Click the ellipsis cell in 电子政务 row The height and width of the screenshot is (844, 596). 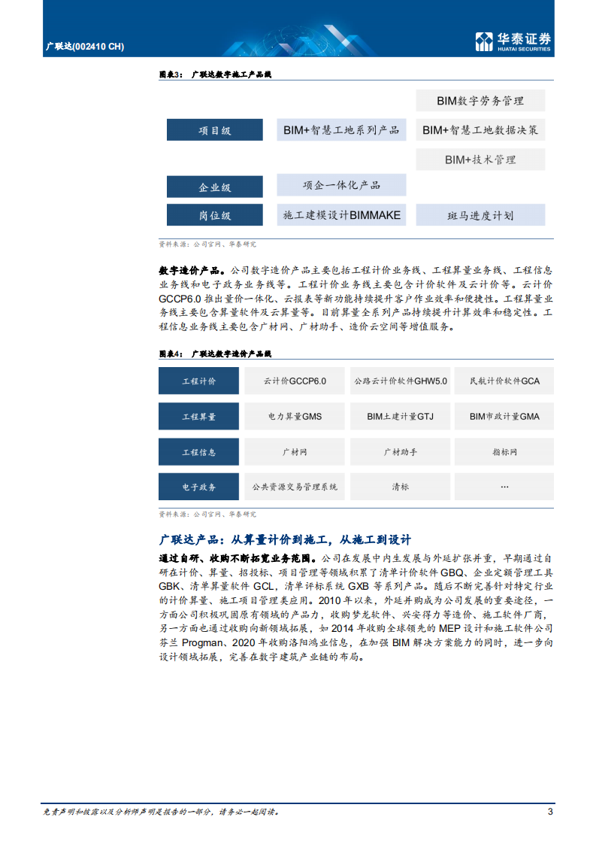tap(504, 487)
